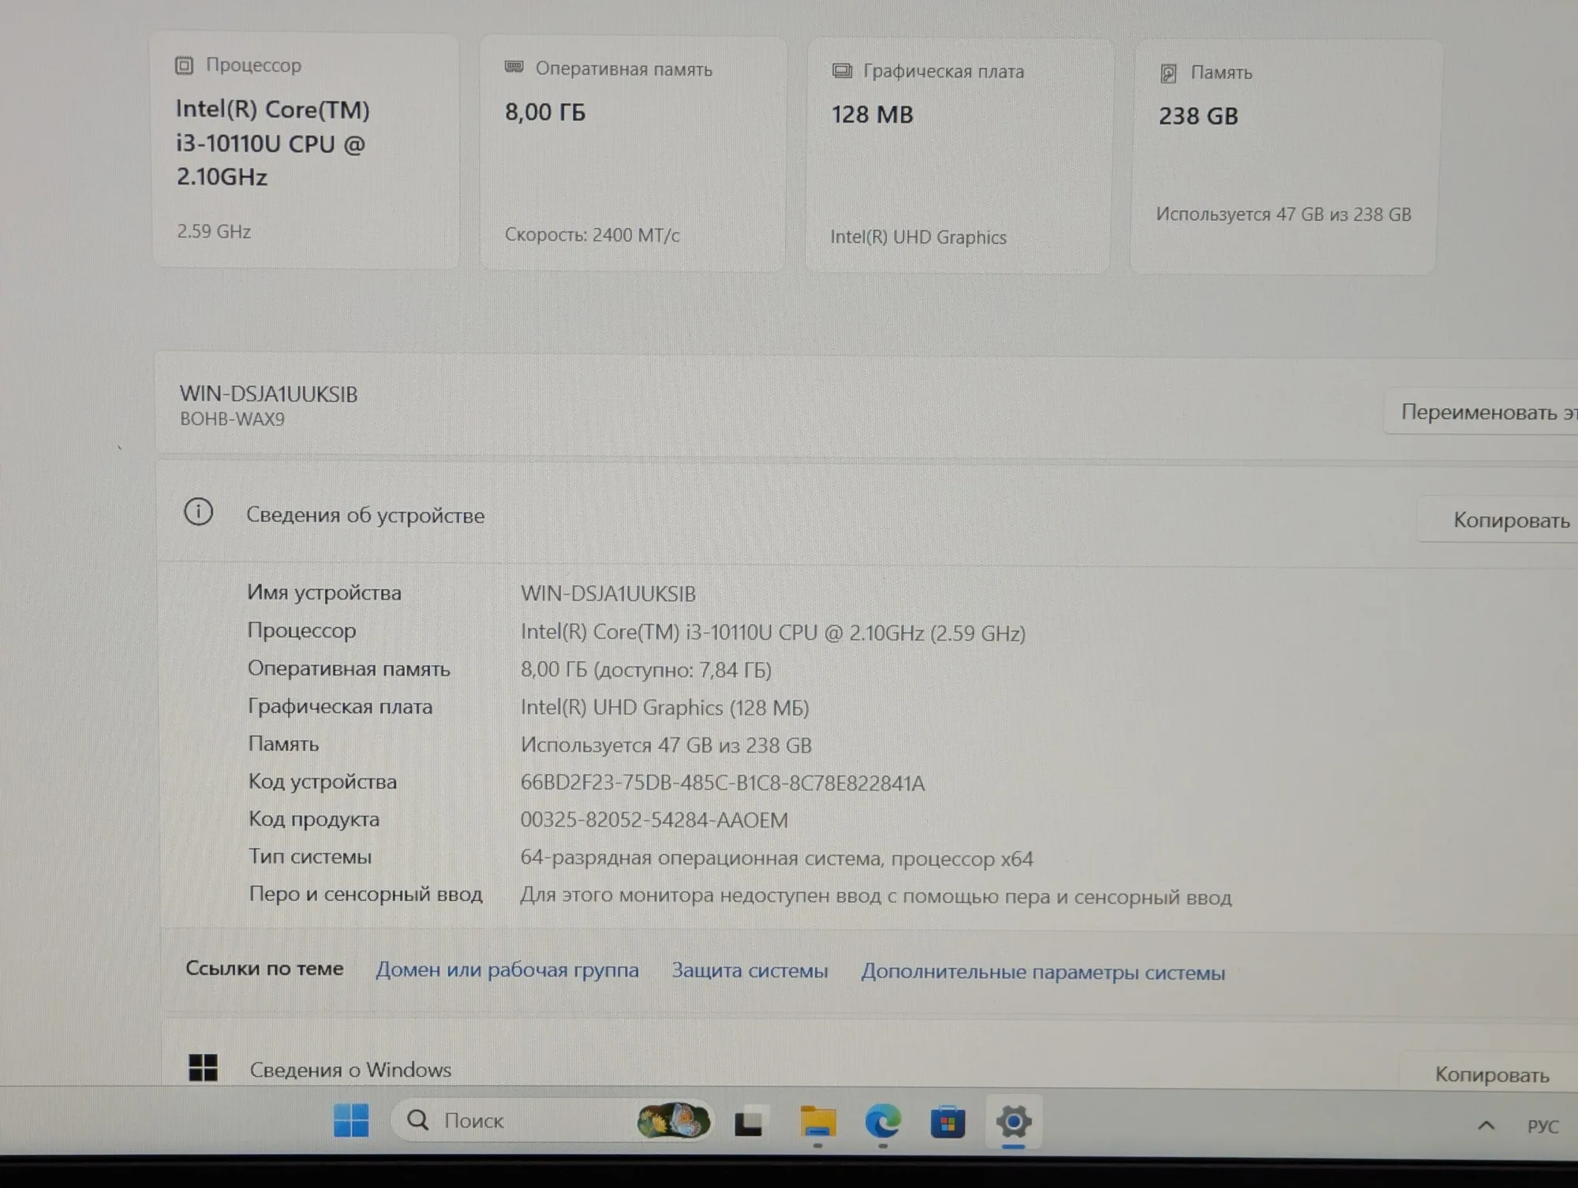Click the Оперативная память card icon
This screenshot has height=1188, width=1578.
(x=514, y=68)
